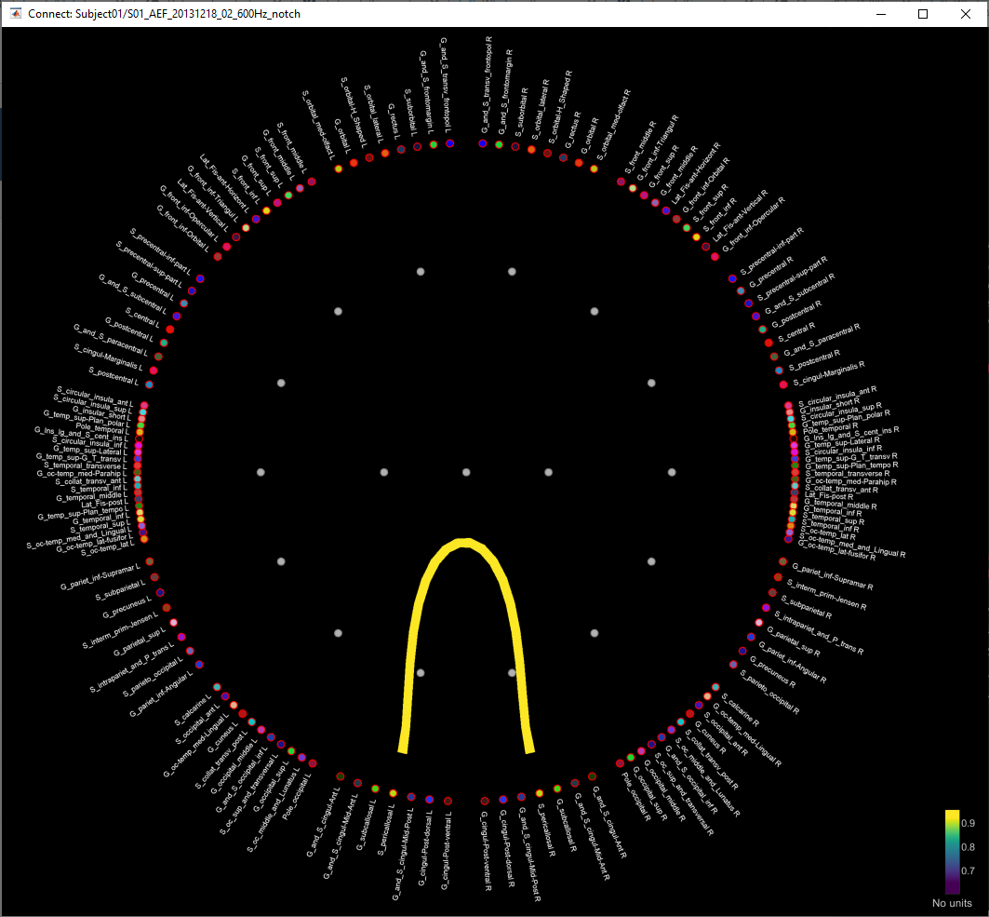Select the S_postcentral R node
This screenshot has width=989, height=917.
[x=780, y=370]
